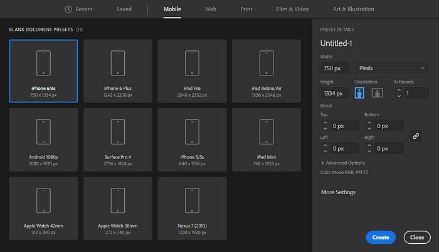Go to the Web tab
Image resolution: width=439 pixels, height=252 pixels.
(x=211, y=9)
